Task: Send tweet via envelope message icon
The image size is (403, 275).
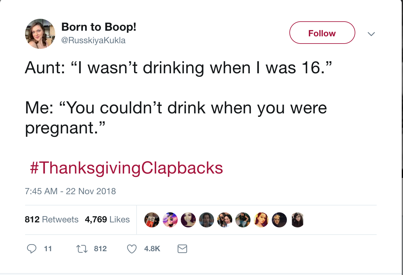Action: [x=182, y=249]
